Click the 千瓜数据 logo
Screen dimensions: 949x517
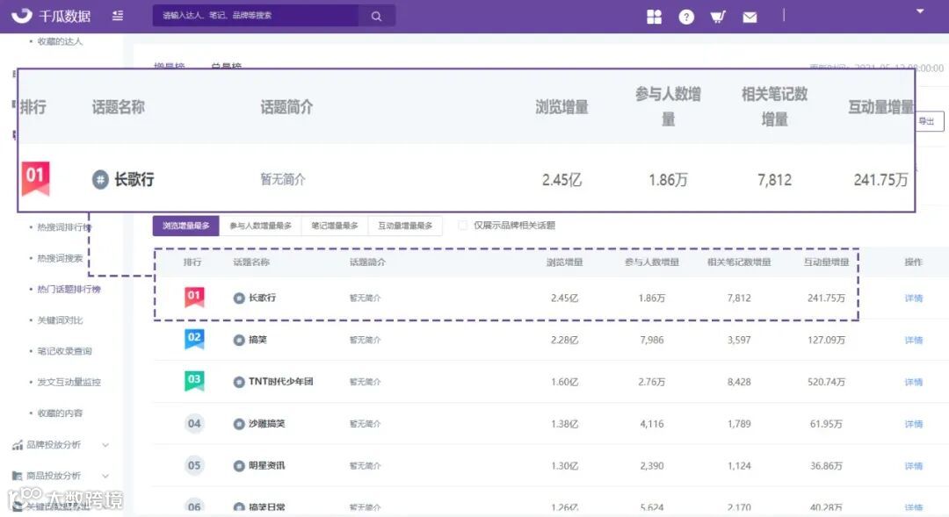[x=51, y=17]
